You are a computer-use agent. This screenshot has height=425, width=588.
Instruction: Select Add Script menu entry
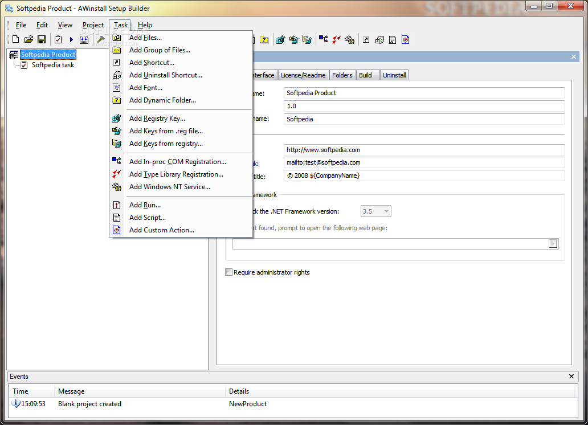(181, 218)
